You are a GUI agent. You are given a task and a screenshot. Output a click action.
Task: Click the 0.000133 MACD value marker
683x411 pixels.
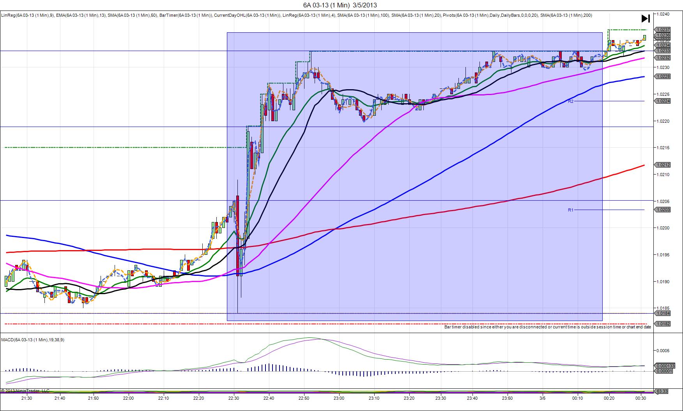click(664, 366)
